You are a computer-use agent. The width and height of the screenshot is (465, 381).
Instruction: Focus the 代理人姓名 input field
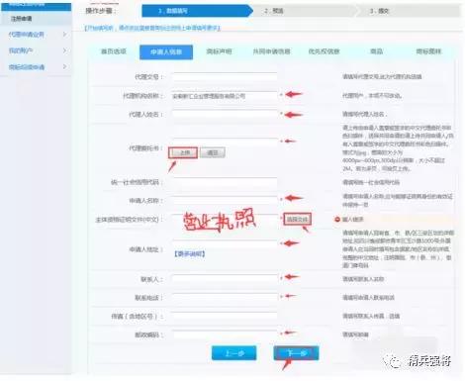pos(225,114)
